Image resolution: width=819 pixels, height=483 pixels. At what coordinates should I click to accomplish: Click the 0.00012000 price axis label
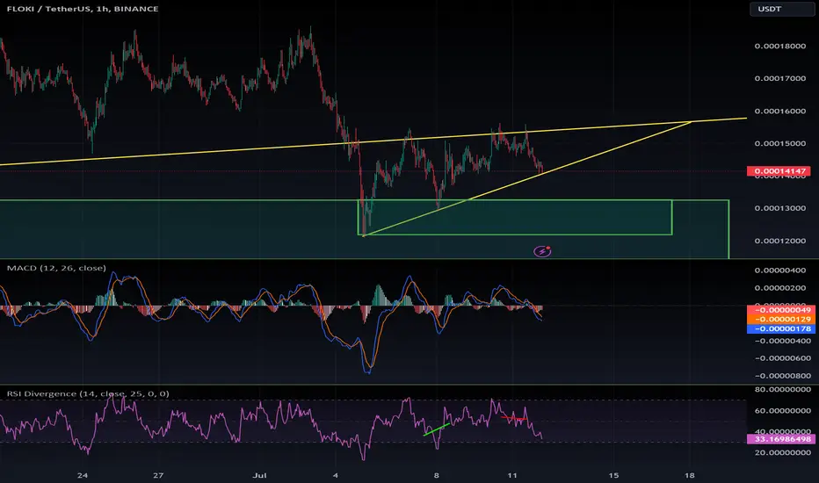pos(779,241)
